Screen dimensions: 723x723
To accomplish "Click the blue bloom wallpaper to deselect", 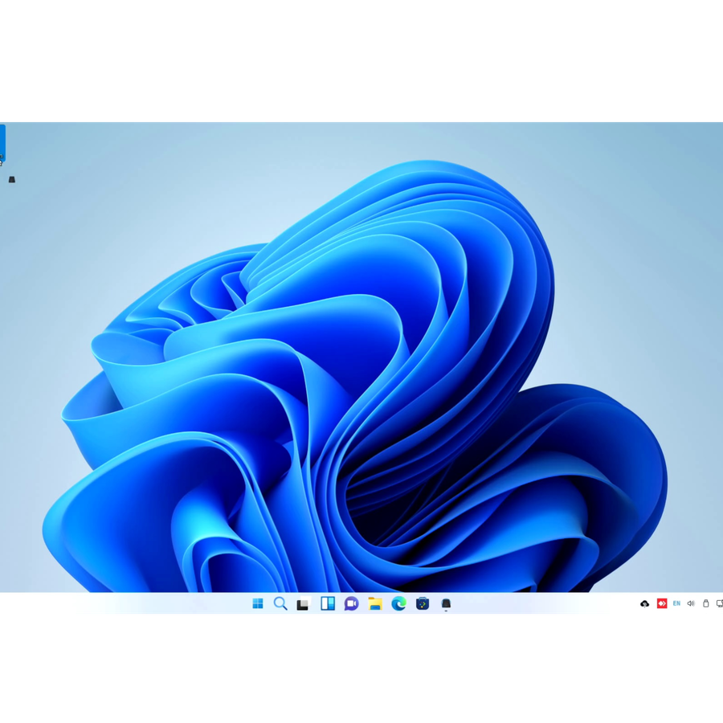I will tap(369, 392).
